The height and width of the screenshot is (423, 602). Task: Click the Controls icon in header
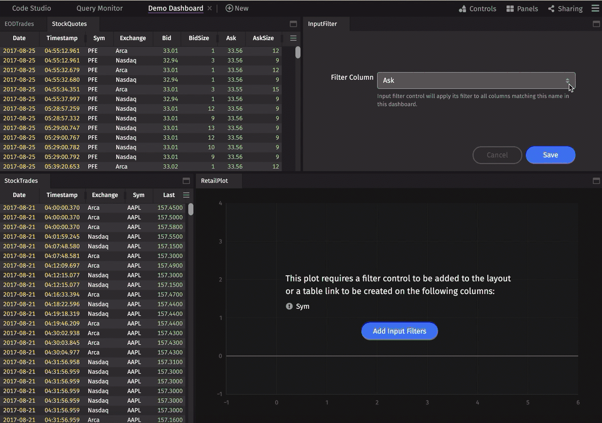[462, 9]
